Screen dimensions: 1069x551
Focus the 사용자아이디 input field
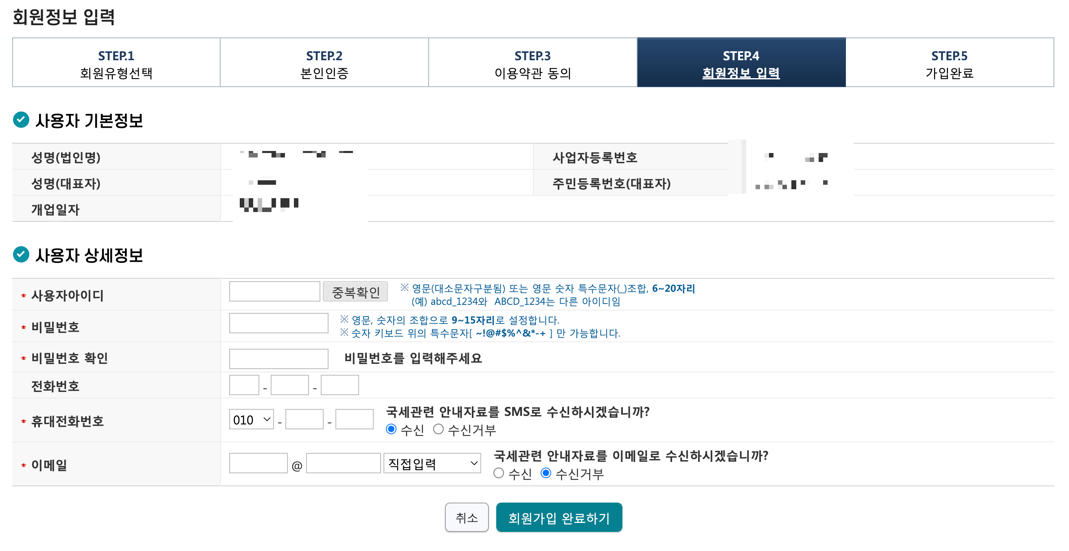point(274,291)
